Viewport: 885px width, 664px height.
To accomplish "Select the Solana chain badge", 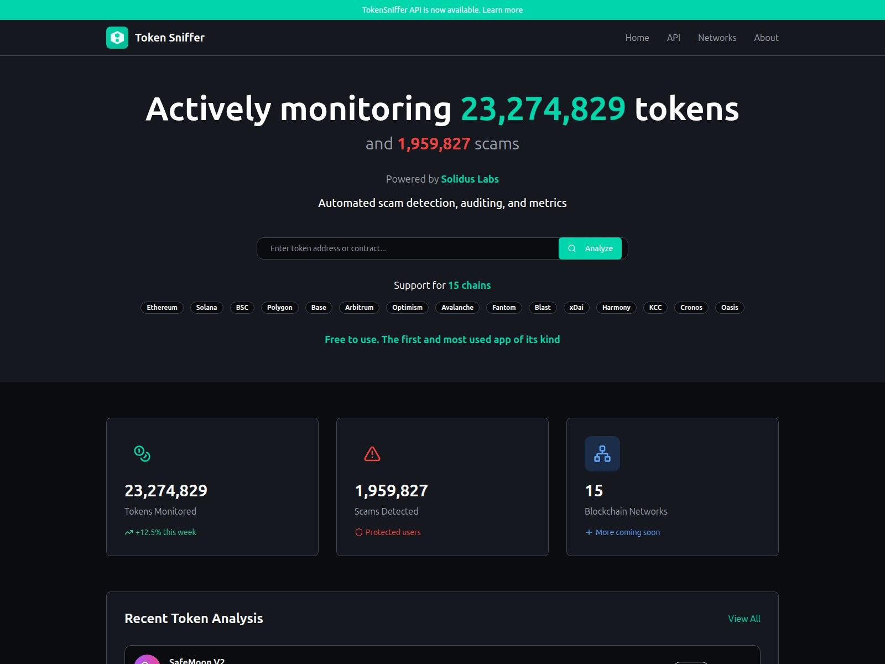I will 206,308.
